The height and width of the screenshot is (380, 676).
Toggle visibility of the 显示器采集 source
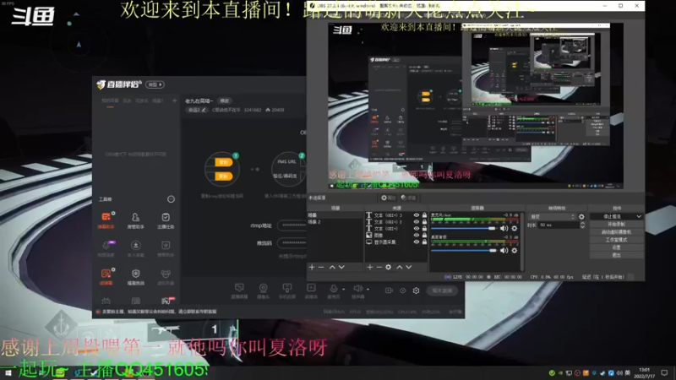pos(417,242)
